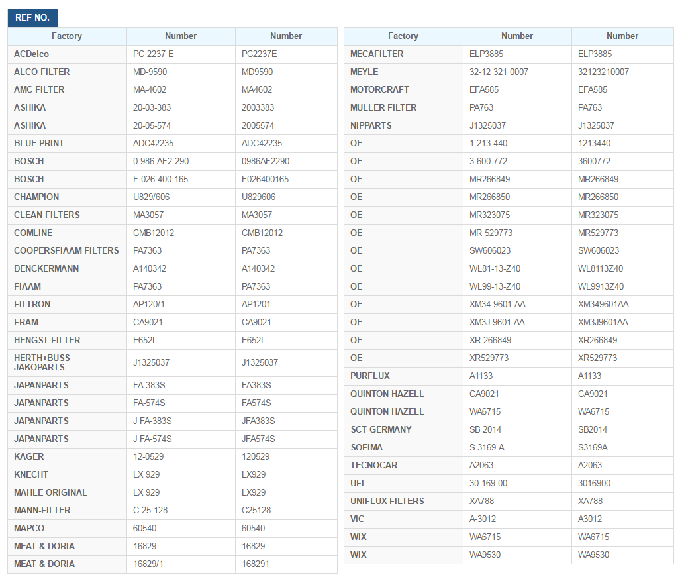The width and height of the screenshot is (682, 581).
Task: Click number AP120/1
Action: pos(149,304)
